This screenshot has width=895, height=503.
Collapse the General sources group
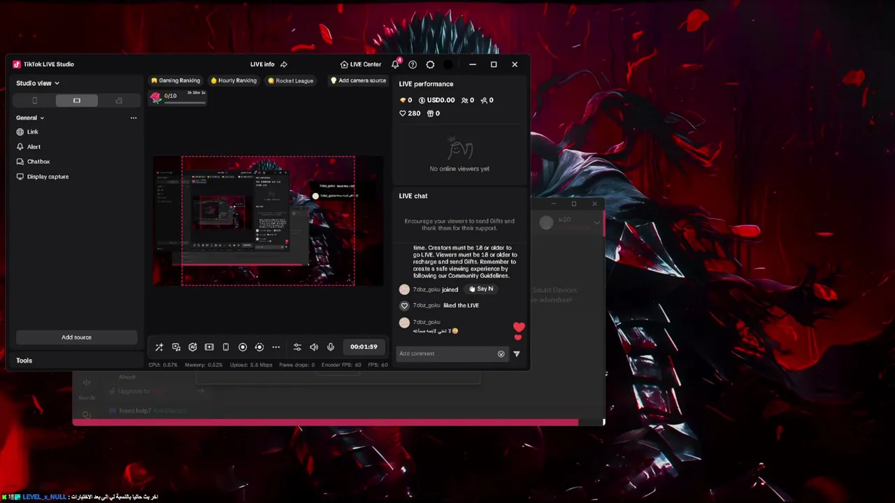point(30,118)
